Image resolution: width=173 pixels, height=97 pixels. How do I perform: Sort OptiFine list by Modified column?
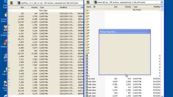(63, 8)
